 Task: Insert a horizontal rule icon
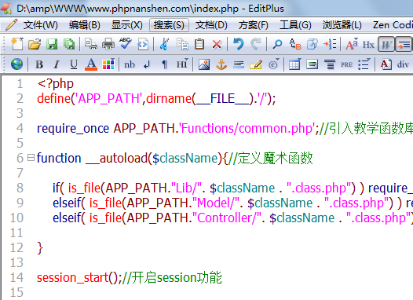[x=239, y=65]
